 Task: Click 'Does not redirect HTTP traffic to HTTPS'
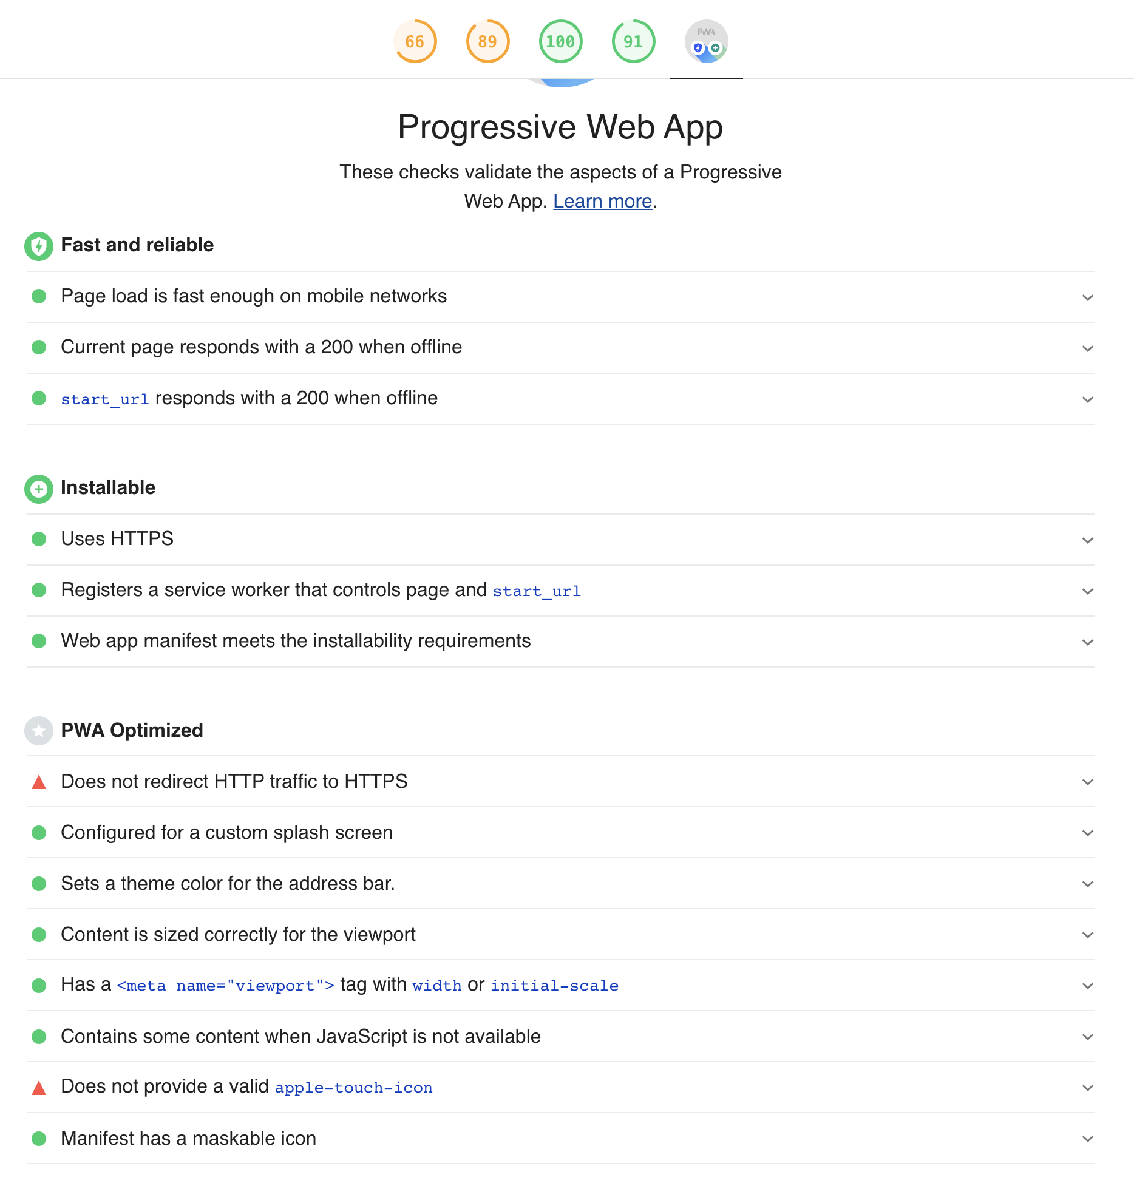coord(234,782)
